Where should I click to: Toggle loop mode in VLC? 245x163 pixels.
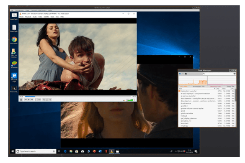47,99
